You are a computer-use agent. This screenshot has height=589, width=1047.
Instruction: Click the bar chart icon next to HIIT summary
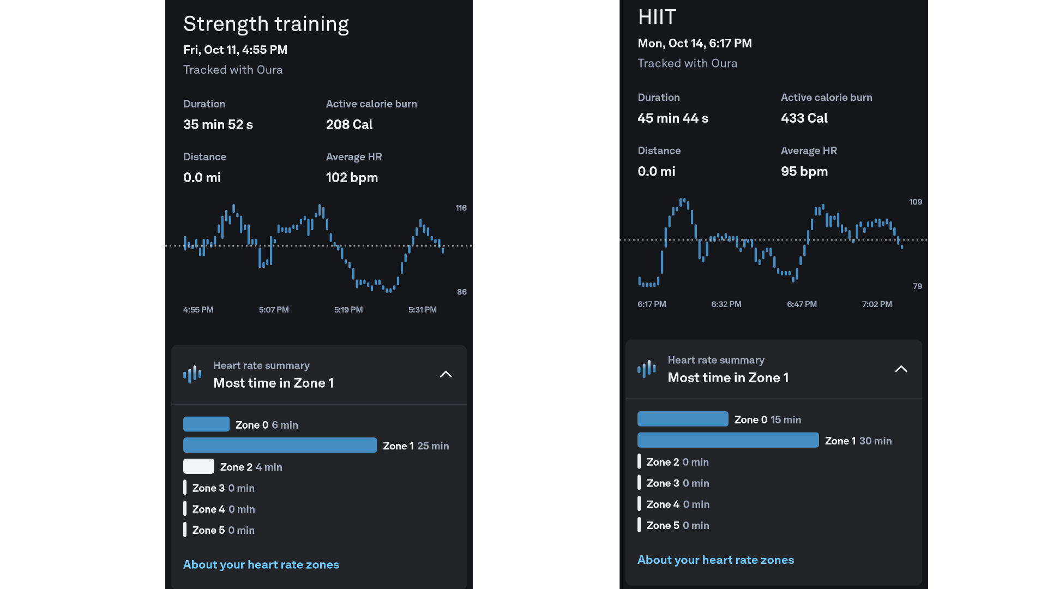[x=646, y=368]
